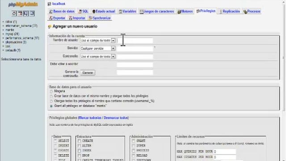
Task: Click the Generar button
Action: (x=88, y=72)
